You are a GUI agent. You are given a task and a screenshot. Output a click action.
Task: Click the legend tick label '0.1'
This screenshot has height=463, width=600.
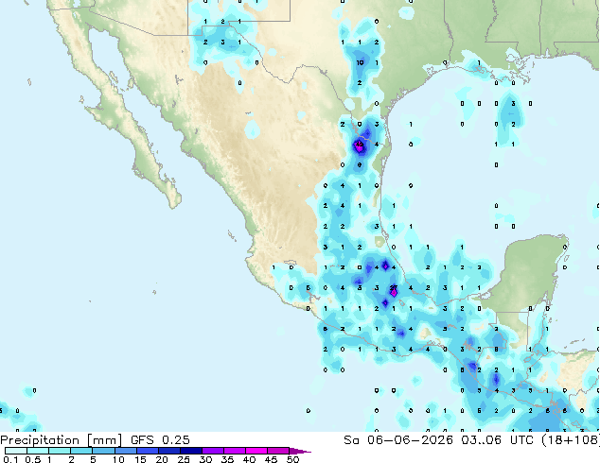coord(10,459)
